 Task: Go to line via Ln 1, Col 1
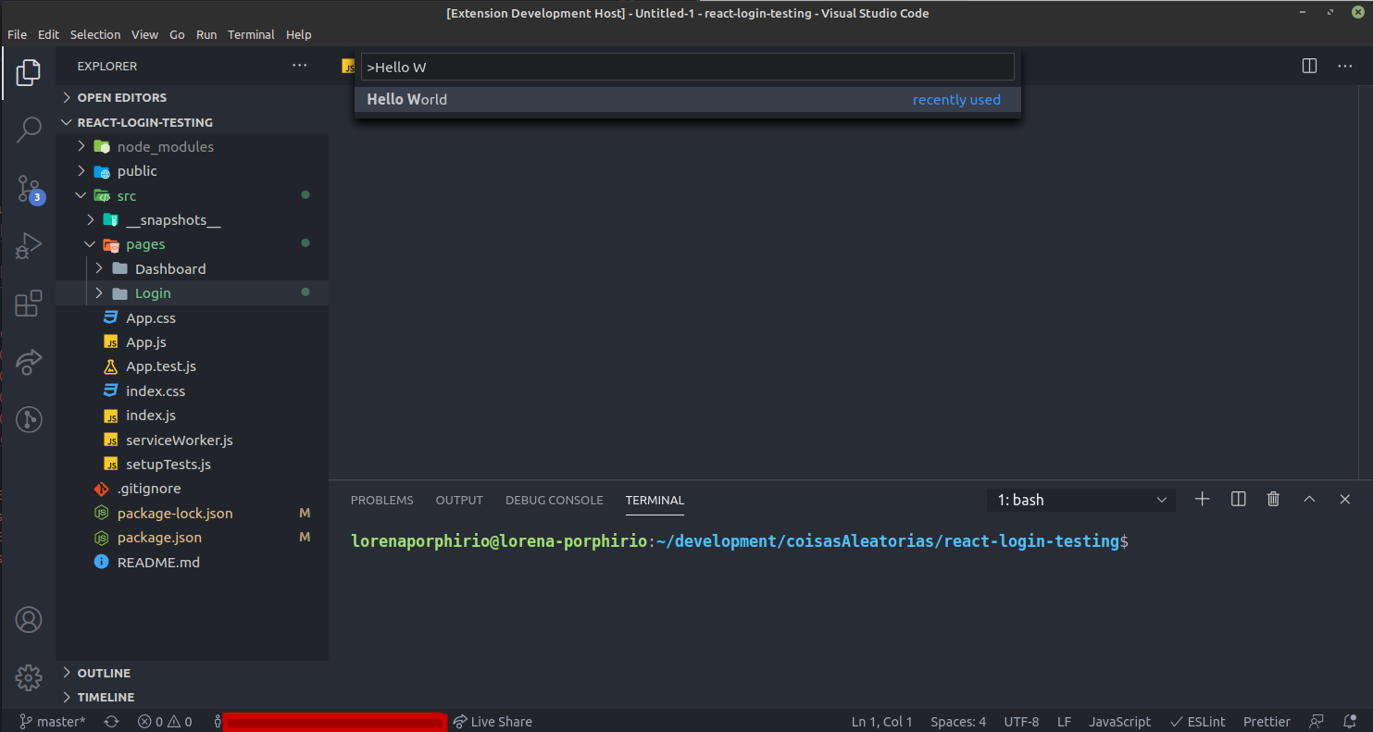coord(881,722)
